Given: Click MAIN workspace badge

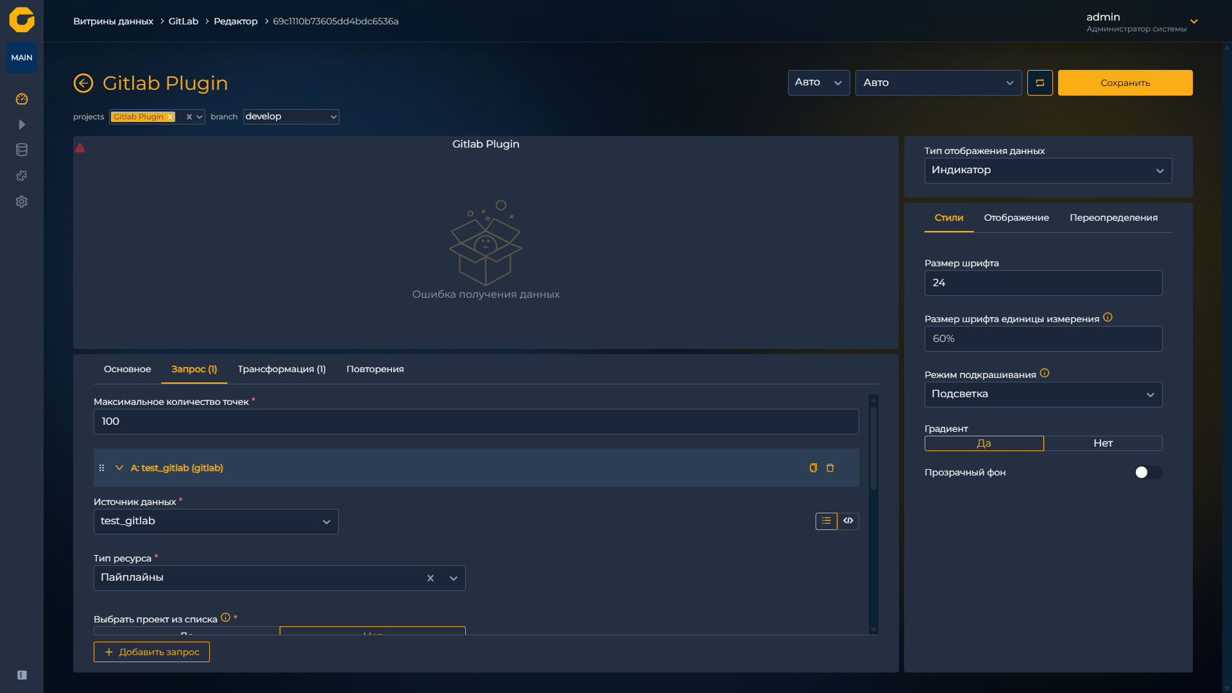Looking at the screenshot, I should coord(22,58).
